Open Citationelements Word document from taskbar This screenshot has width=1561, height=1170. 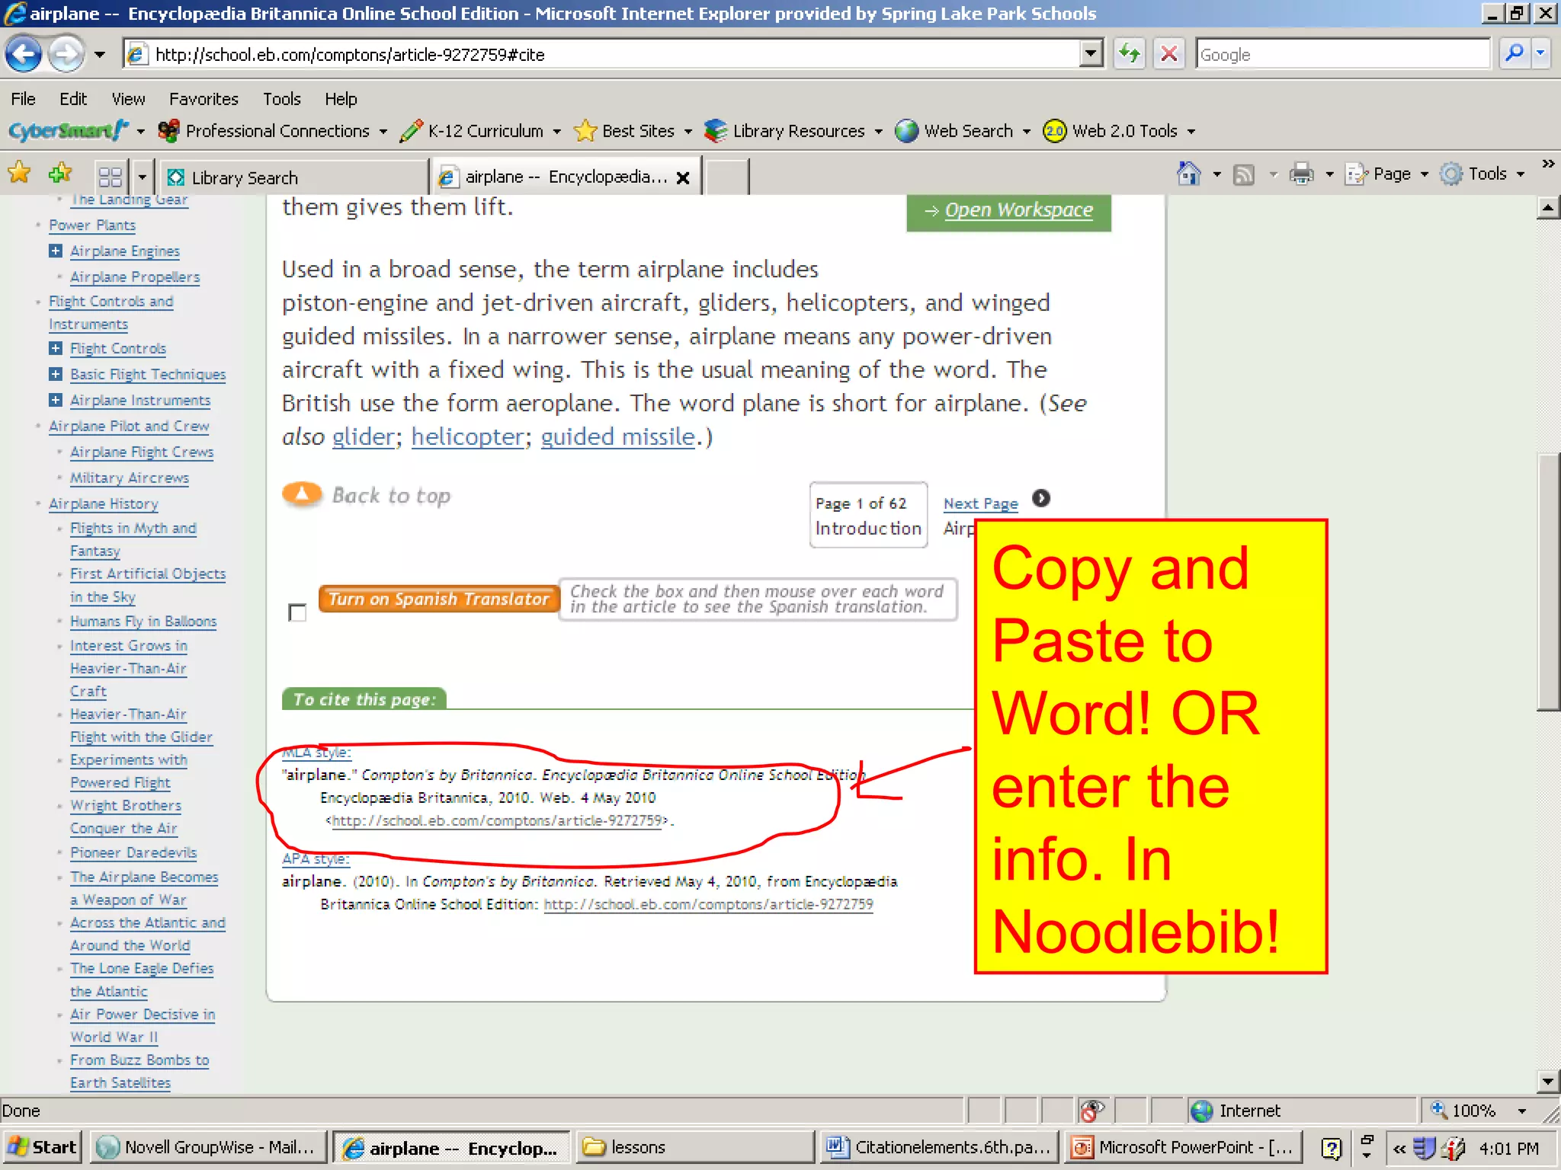[x=939, y=1147]
